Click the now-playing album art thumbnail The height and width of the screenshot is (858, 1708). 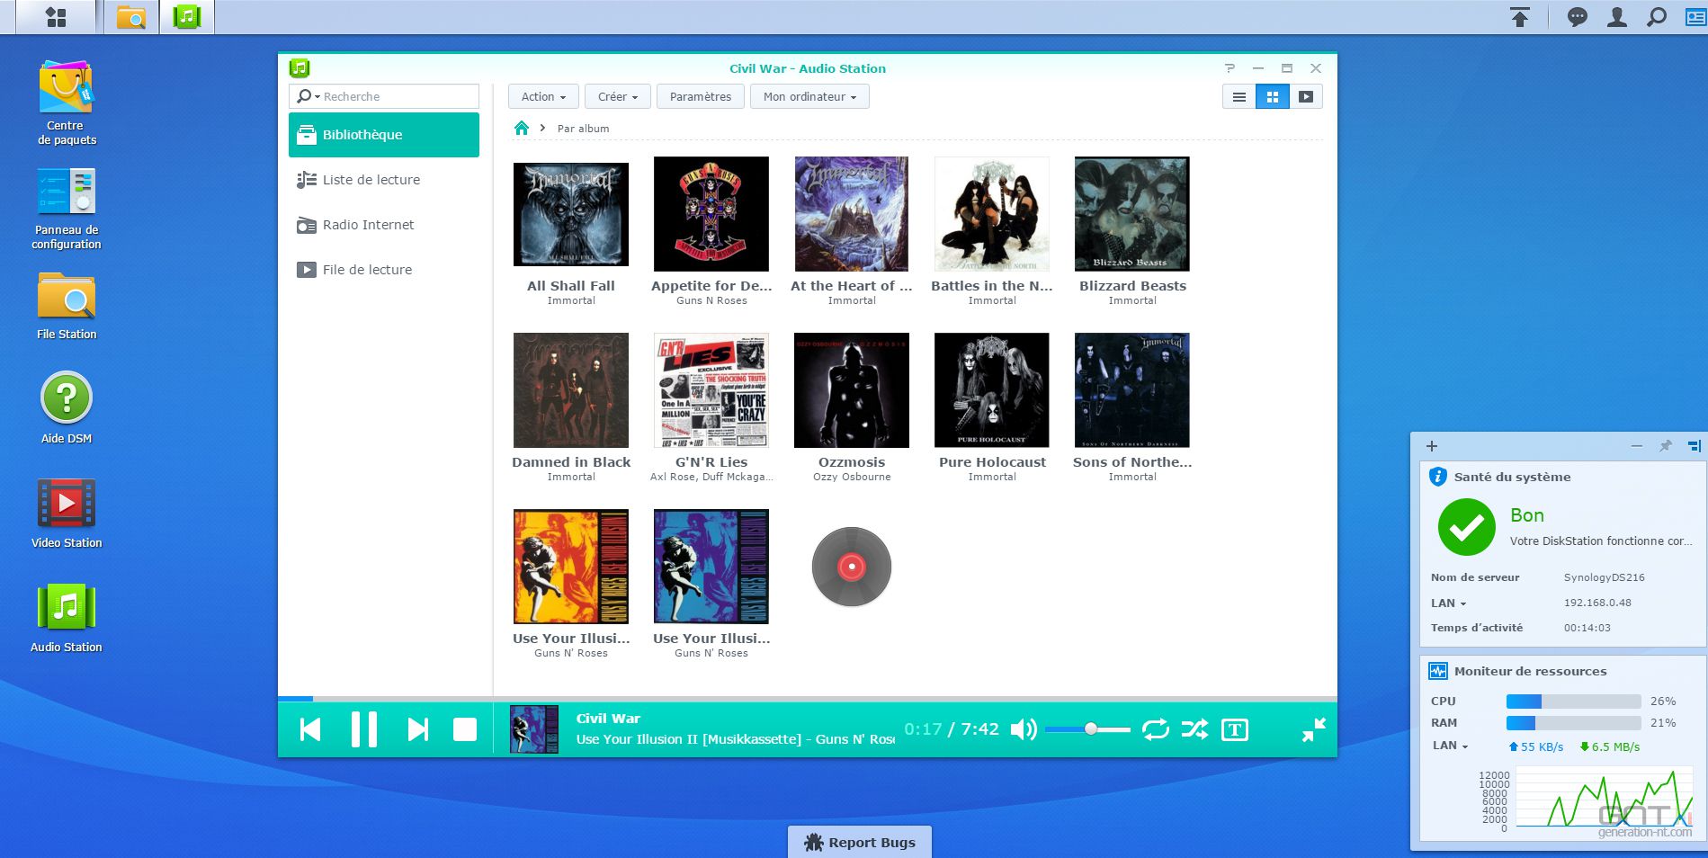[x=534, y=729]
